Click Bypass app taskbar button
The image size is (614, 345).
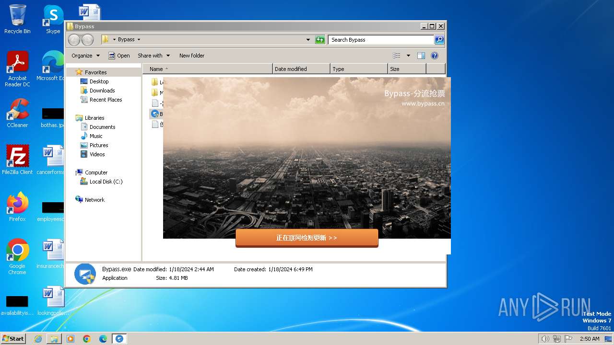pyautogui.click(x=119, y=339)
